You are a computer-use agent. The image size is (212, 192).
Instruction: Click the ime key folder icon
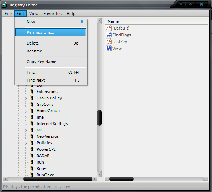click(x=32, y=117)
